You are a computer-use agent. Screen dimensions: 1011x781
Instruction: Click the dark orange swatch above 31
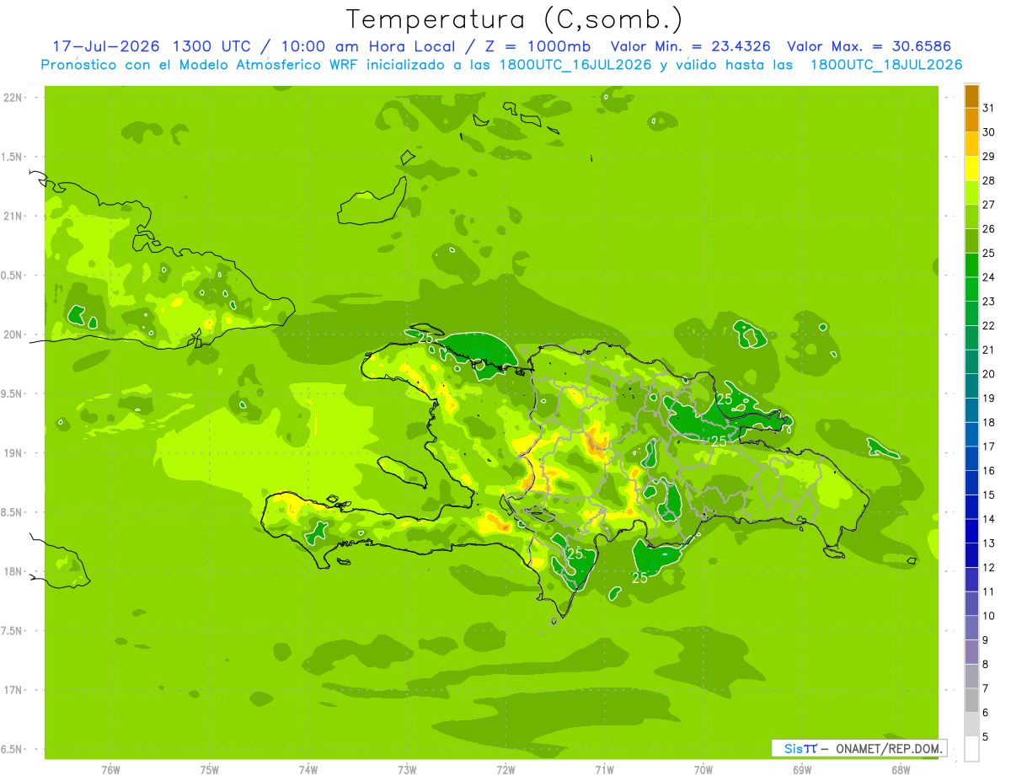971,96
